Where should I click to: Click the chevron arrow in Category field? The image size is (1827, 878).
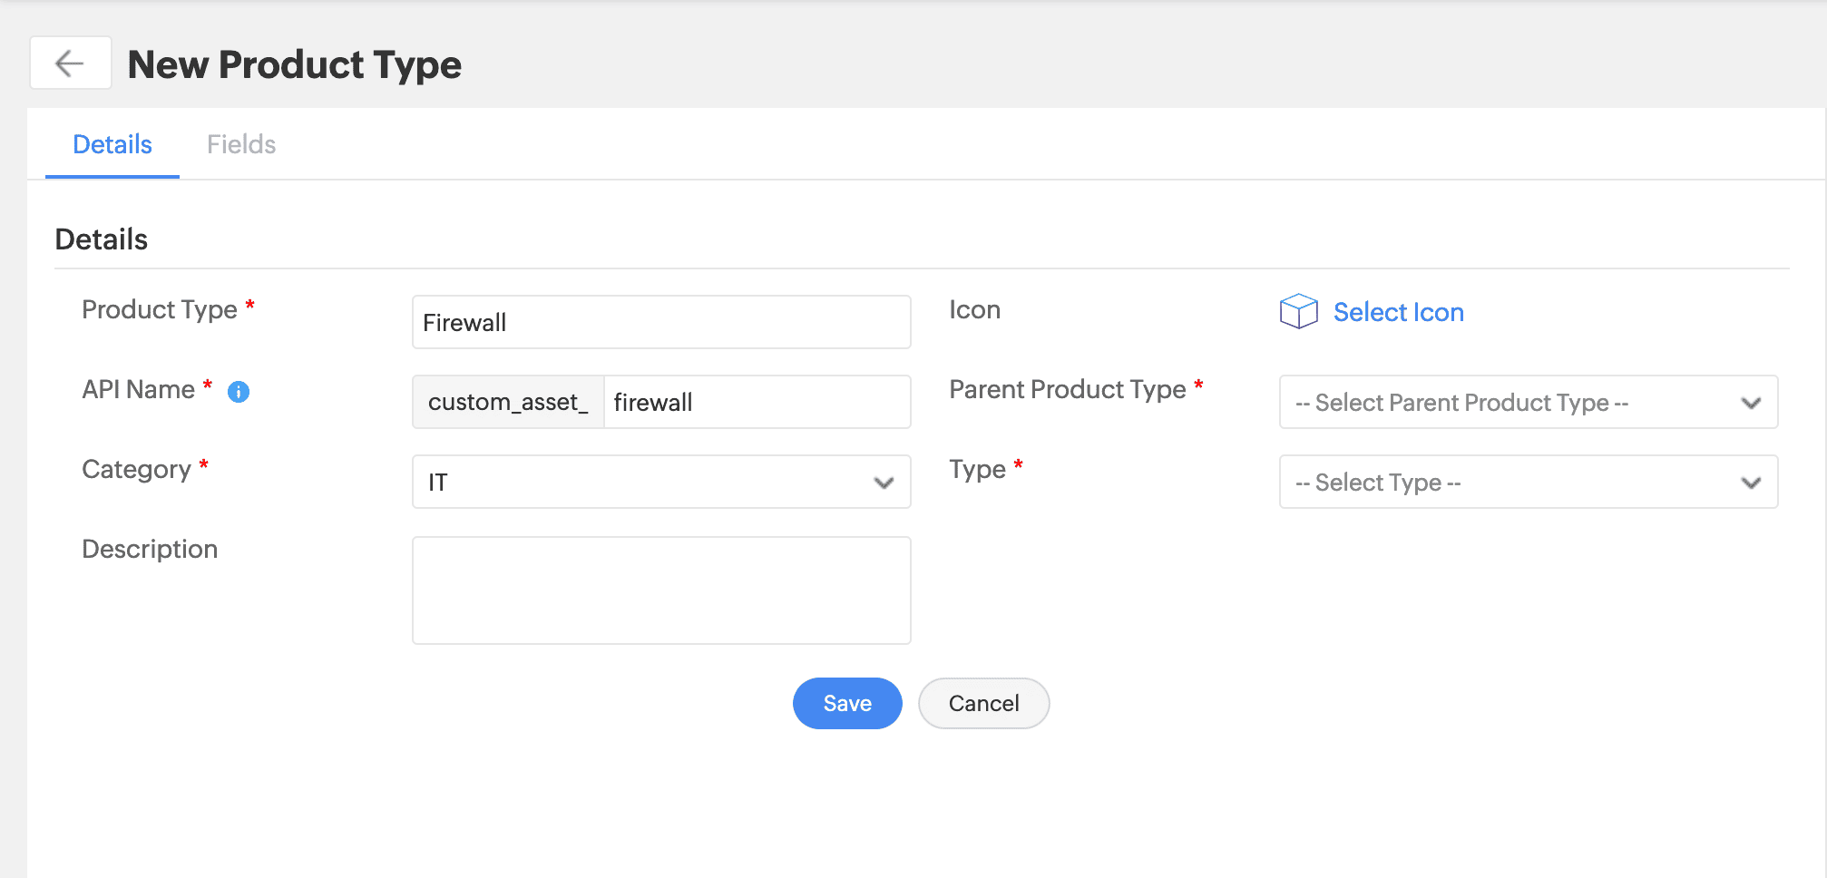click(x=884, y=483)
